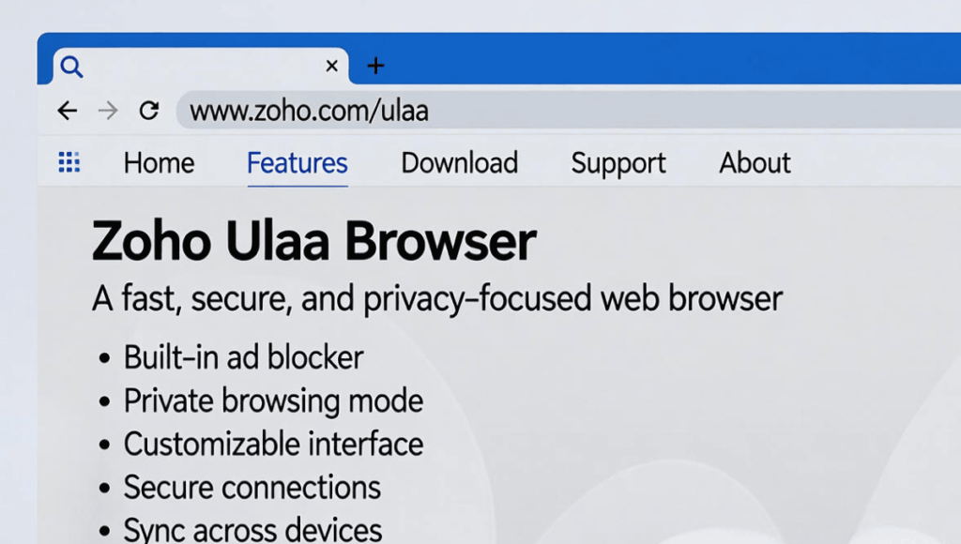Select the Features tab
The width and height of the screenshot is (961, 544).
coord(297,163)
